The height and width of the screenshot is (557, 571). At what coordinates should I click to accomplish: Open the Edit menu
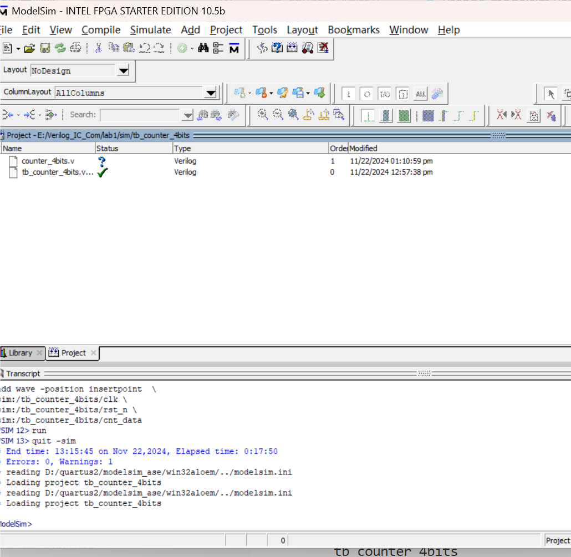click(x=31, y=30)
